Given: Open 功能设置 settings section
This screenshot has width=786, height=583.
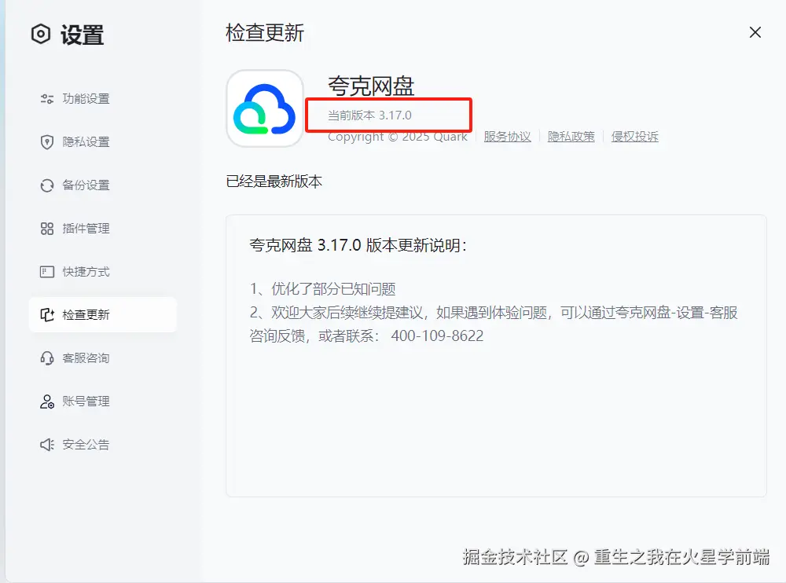Looking at the screenshot, I should (103, 99).
